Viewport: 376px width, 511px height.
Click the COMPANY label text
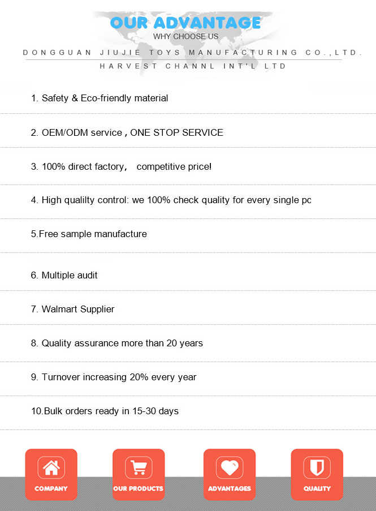[x=51, y=488]
